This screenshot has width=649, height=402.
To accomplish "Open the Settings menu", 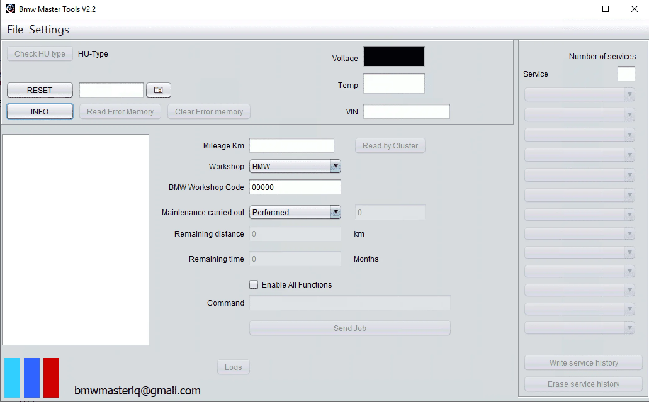I will pos(49,30).
